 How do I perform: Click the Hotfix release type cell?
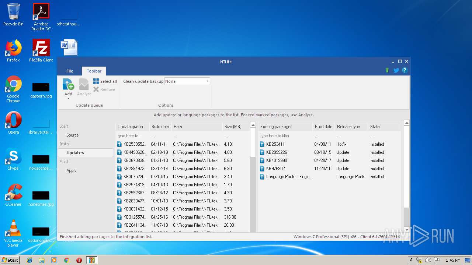[x=341, y=144]
